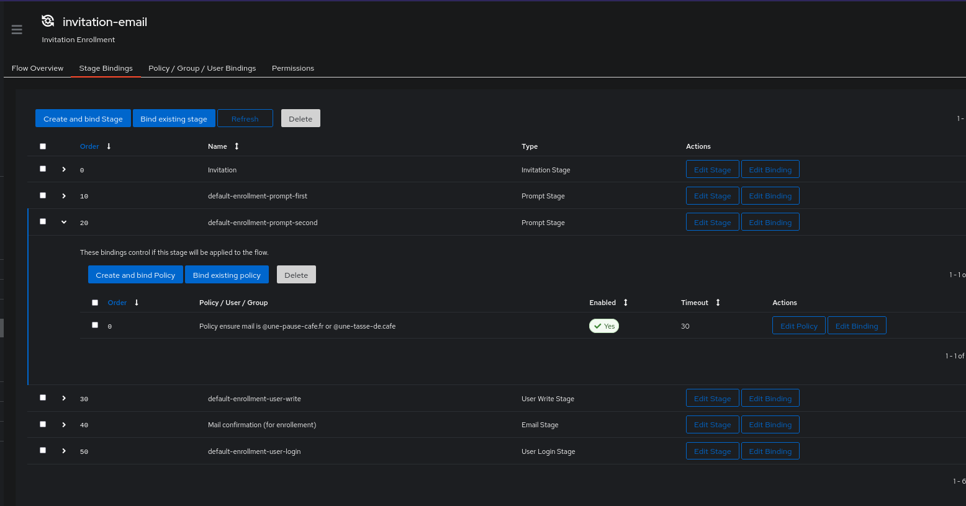Viewport: 966px width, 506px height.
Task: Click timeout value 30 in policy row
Action: [x=685, y=326]
